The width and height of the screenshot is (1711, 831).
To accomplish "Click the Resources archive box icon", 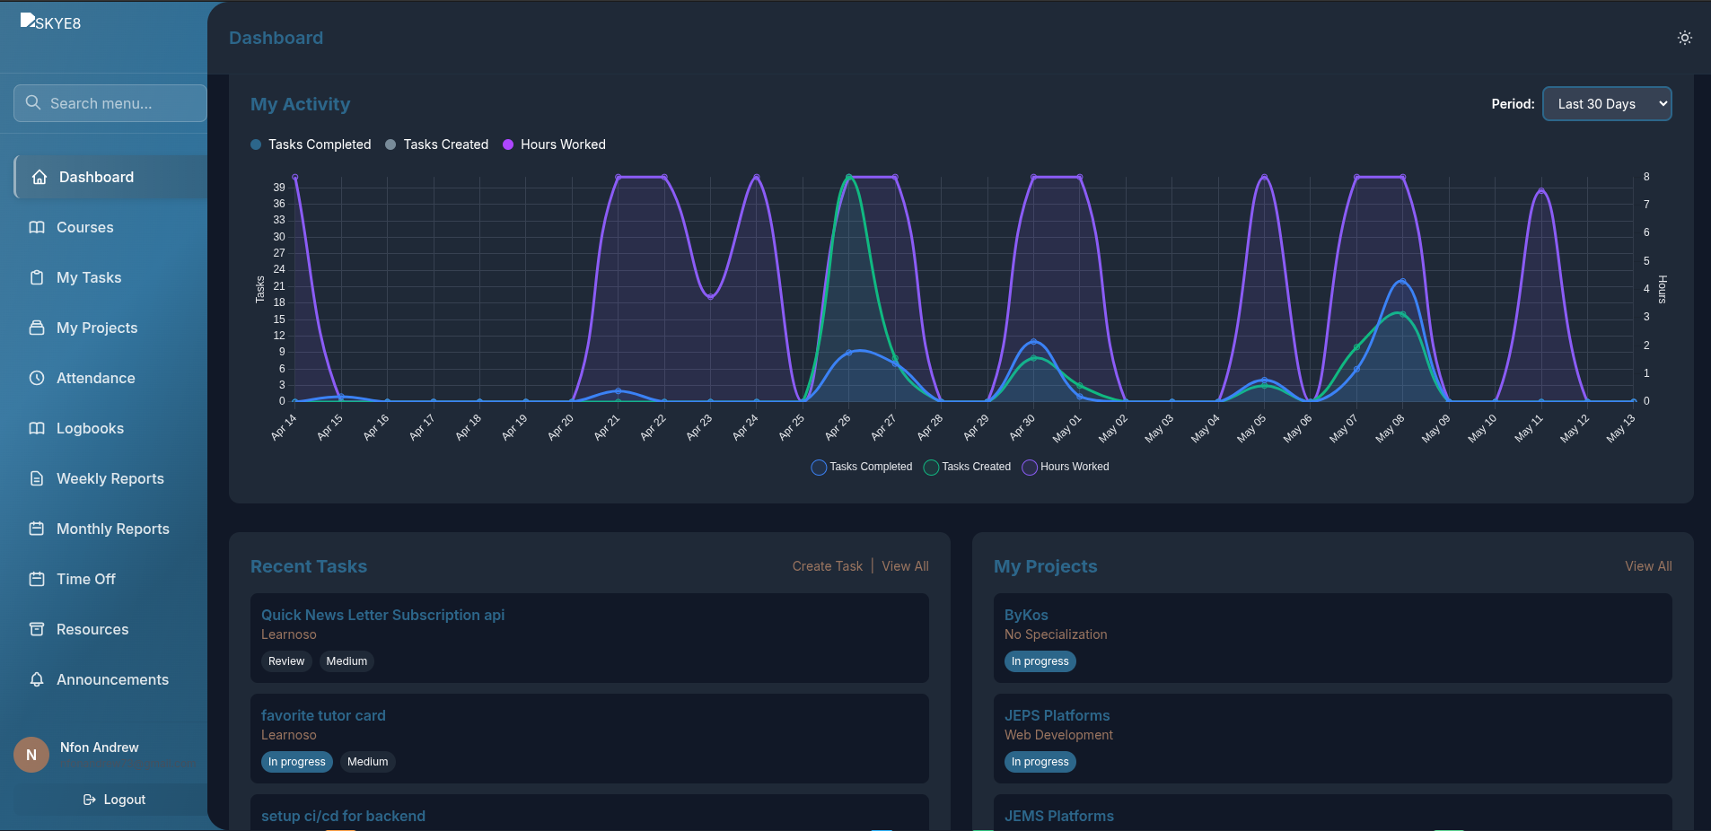I will pos(37,629).
